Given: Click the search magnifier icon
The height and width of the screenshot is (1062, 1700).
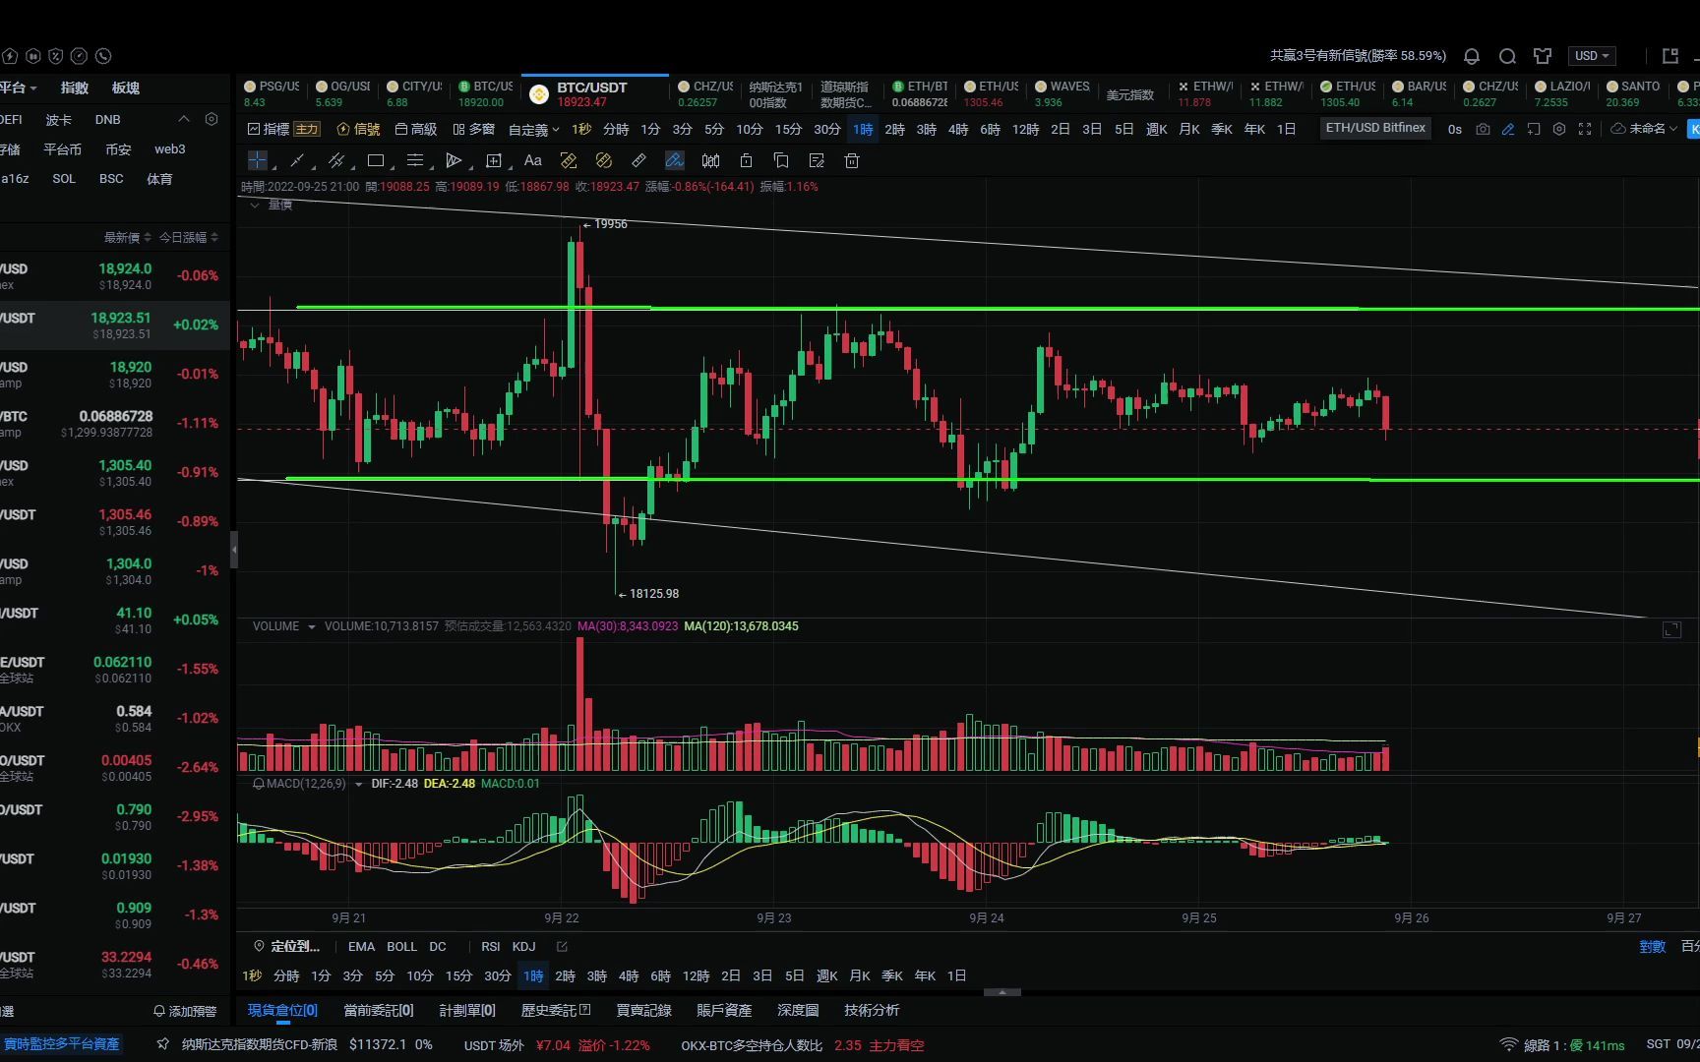Looking at the screenshot, I should coord(1507,56).
